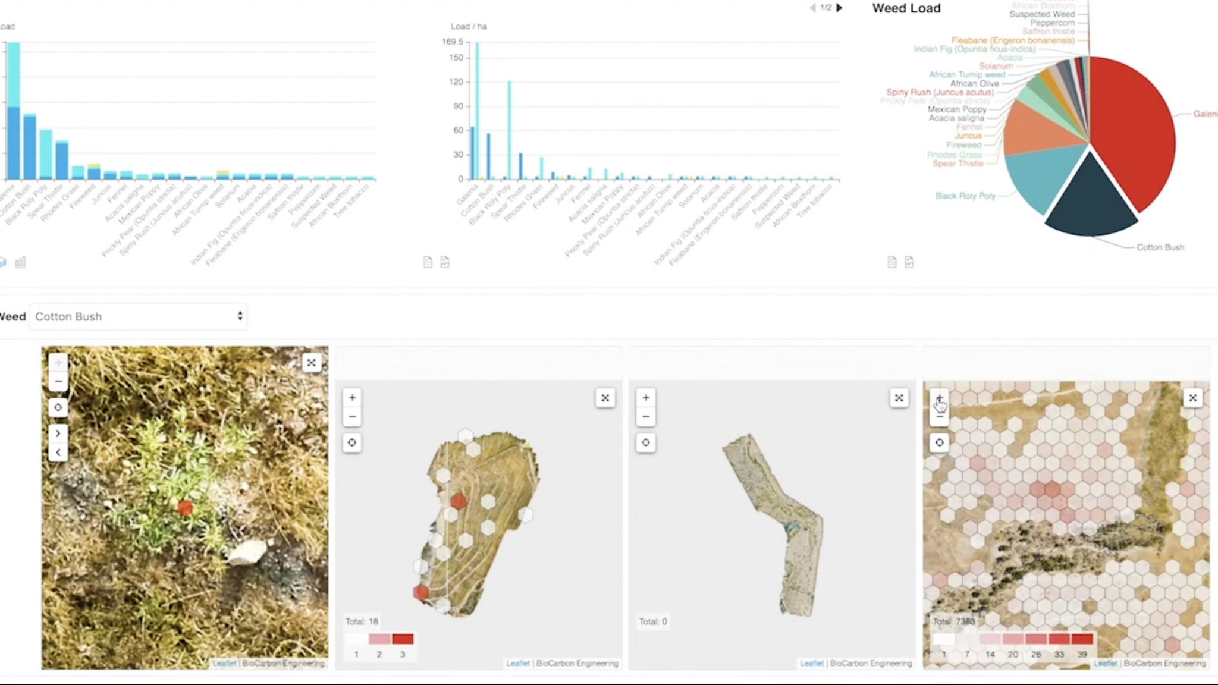Open the Total 7383 map in fullscreen

(x=1193, y=398)
